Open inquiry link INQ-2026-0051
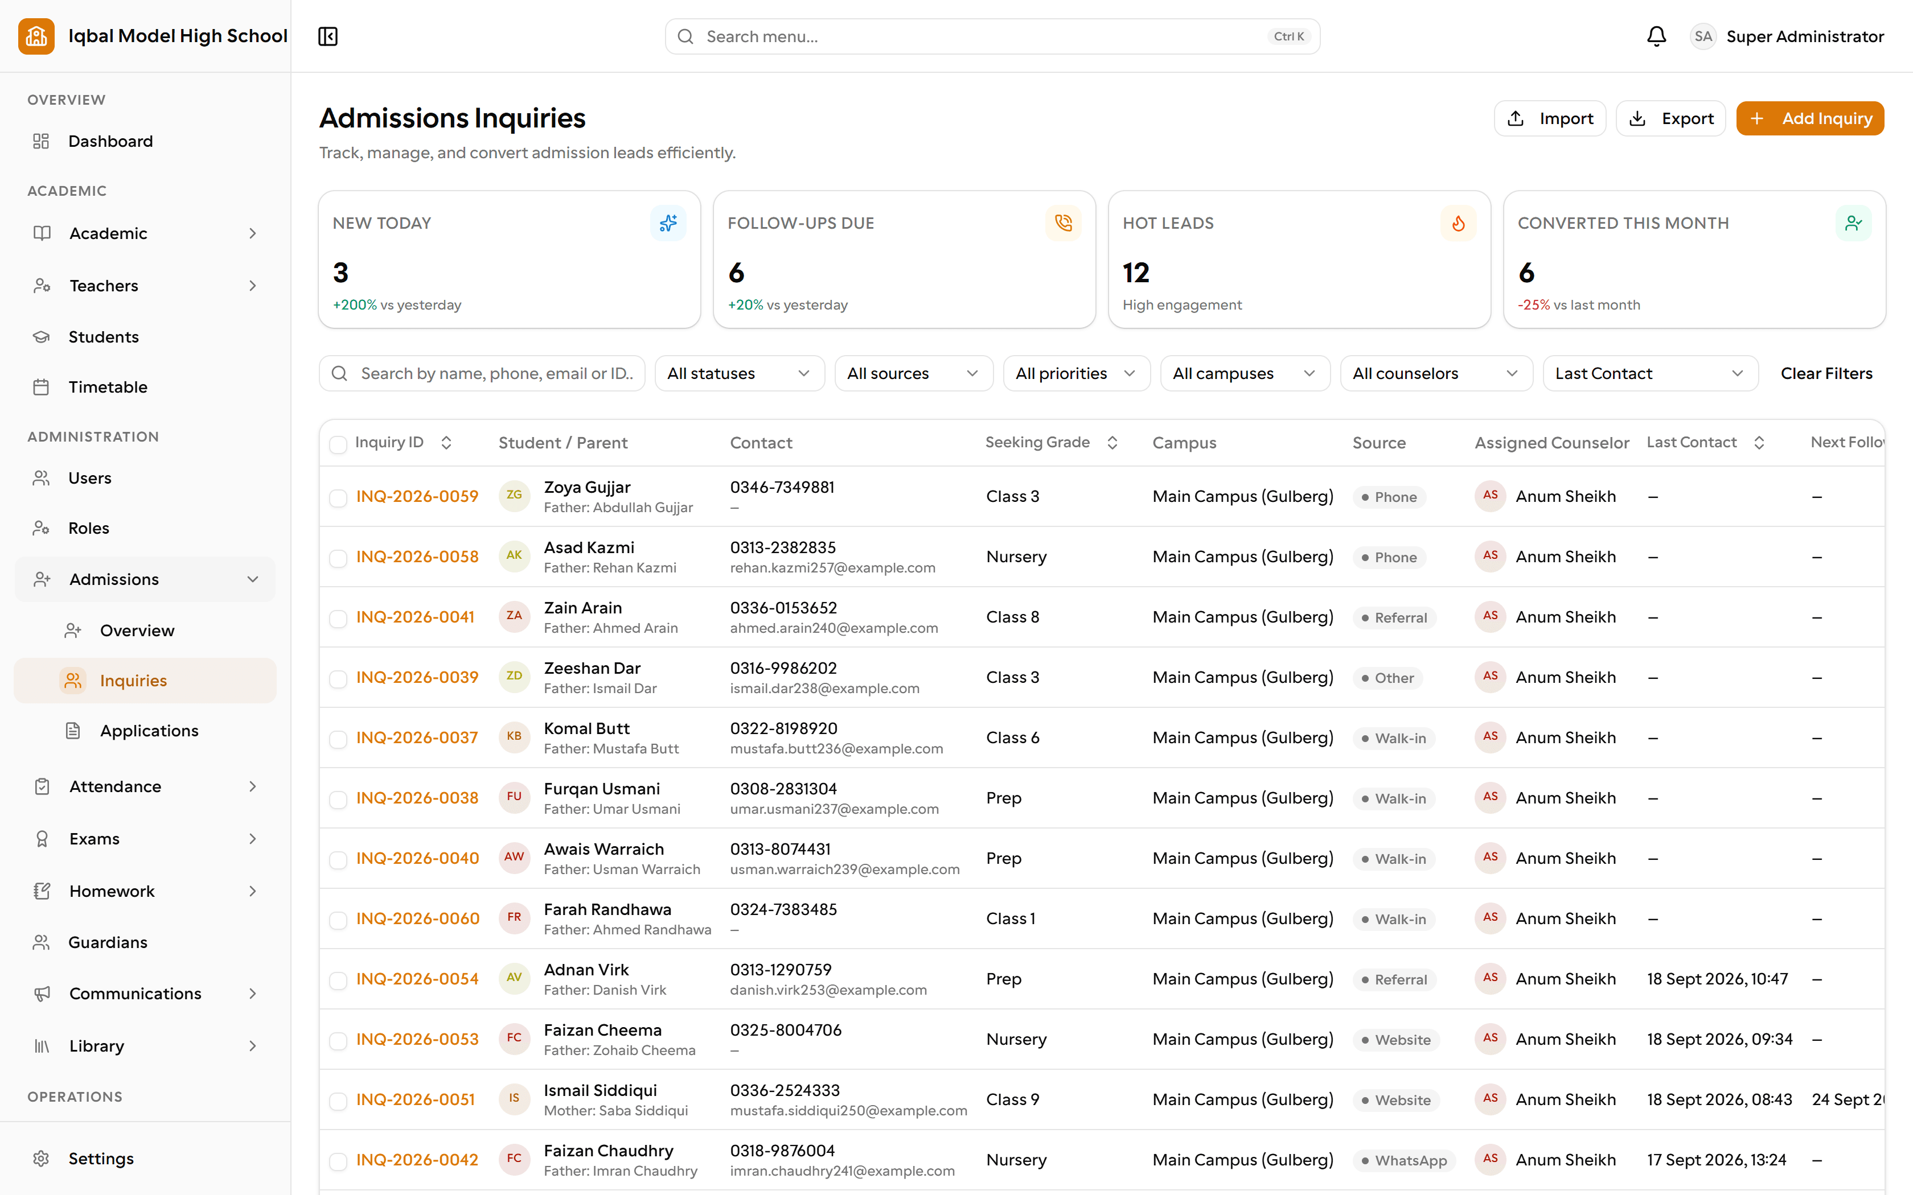This screenshot has width=1913, height=1195. 415,1099
